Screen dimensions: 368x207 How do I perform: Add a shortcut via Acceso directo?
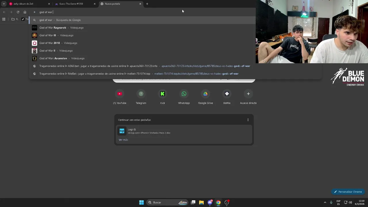pyautogui.click(x=248, y=97)
